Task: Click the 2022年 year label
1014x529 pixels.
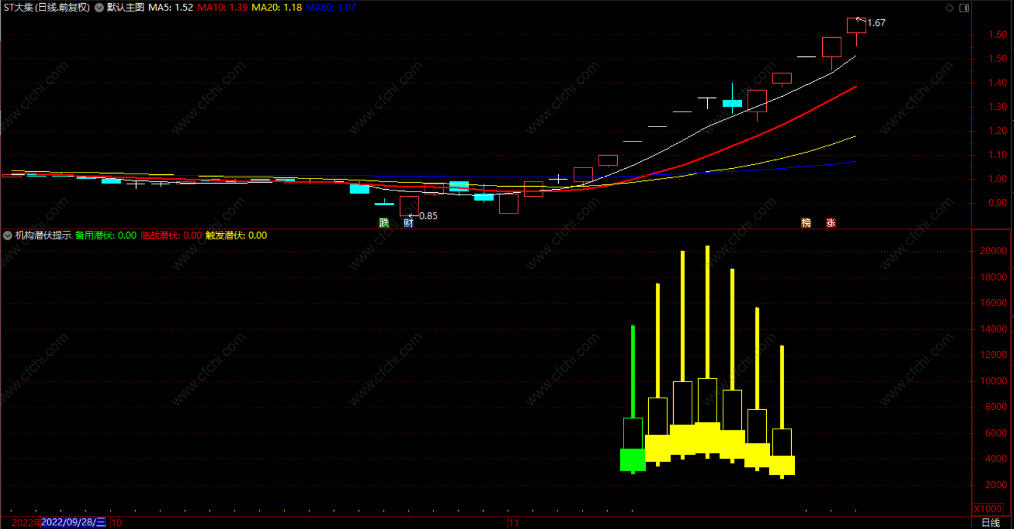Action: (x=26, y=523)
